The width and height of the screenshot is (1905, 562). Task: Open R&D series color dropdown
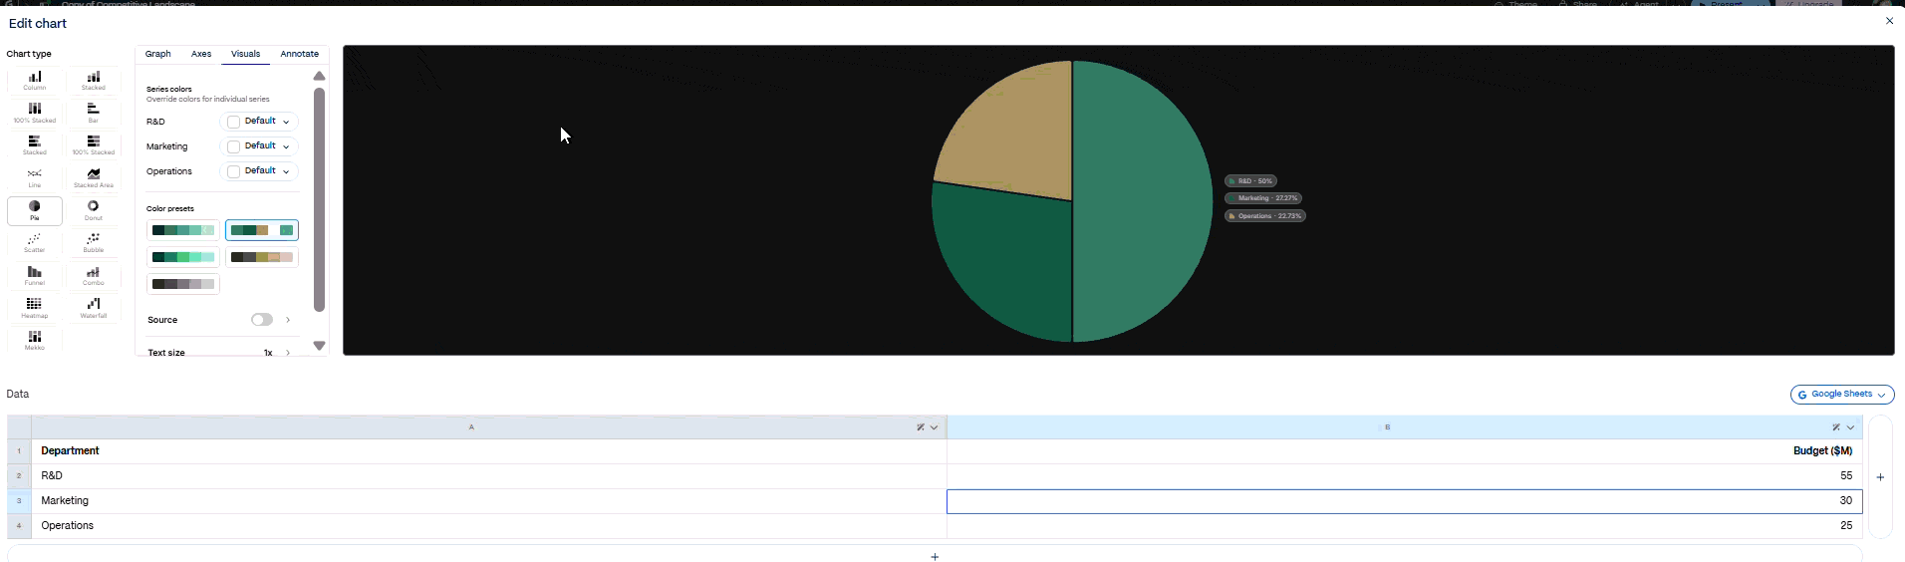pyautogui.click(x=259, y=122)
